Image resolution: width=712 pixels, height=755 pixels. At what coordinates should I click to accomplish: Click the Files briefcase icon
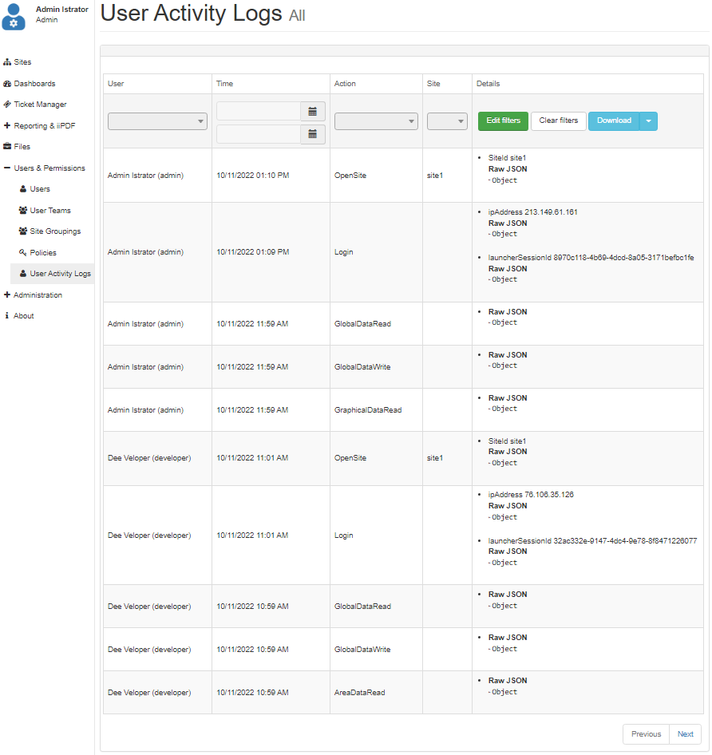pos(6,146)
